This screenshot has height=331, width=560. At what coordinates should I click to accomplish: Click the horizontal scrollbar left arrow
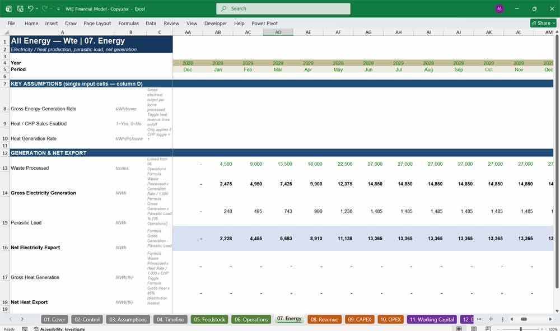click(512, 319)
